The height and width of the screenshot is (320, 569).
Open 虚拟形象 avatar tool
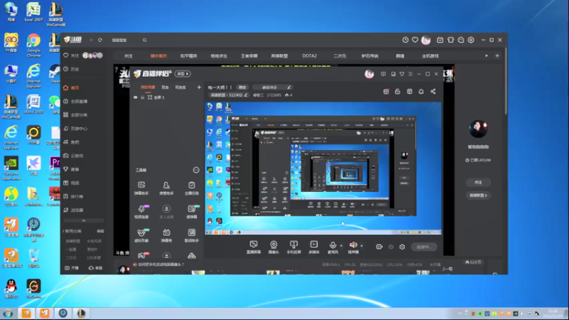[141, 235]
